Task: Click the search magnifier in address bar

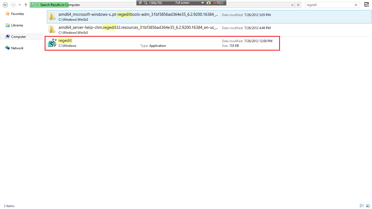Action: point(33,5)
